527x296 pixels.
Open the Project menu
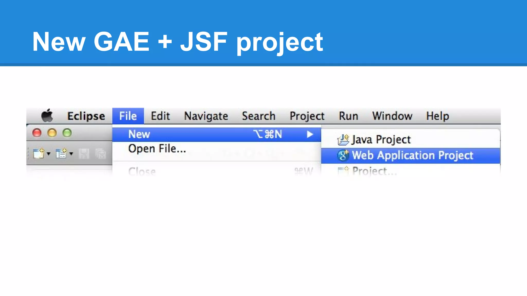(x=307, y=116)
